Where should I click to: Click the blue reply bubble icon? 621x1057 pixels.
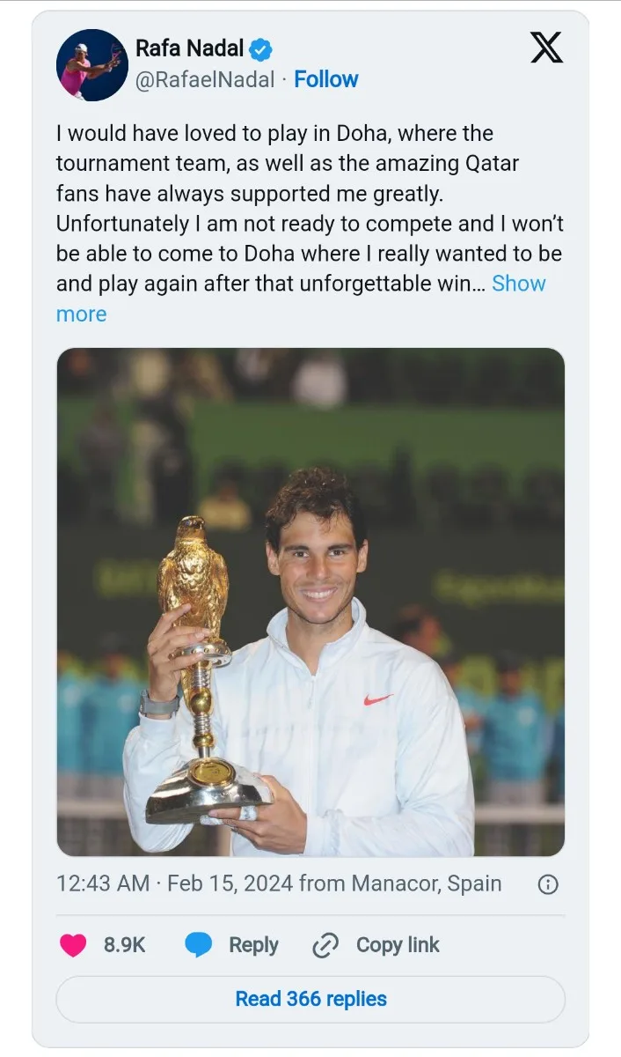(x=199, y=945)
